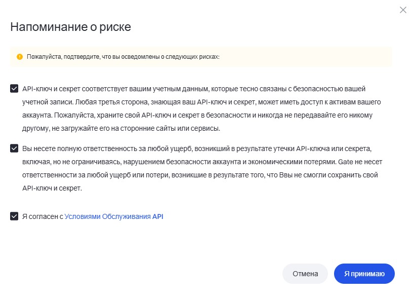Open the Условиями Обслуживания API link
Viewport: 412px width, 298px height.
114,216
